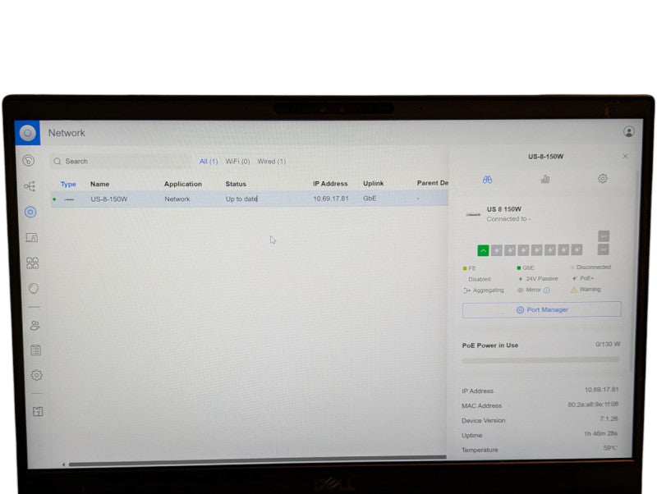Open the user account avatar
Image resolution: width=657 pixels, height=494 pixels.
click(628, 131)
